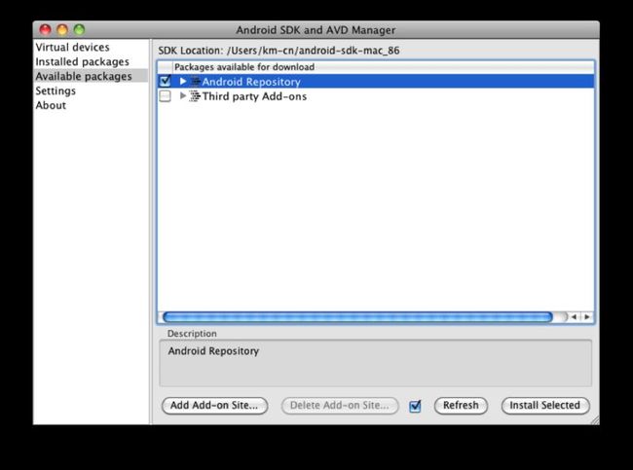The image size is (633, 470).
Task: Click the scrollbar right arrow
Action: [587, 317]
